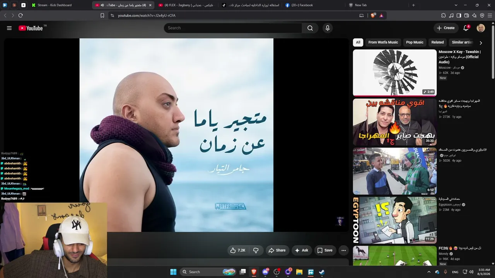Click the browser address bar URL
This screenshot has width=495, height=278.
tap(147, 15)
